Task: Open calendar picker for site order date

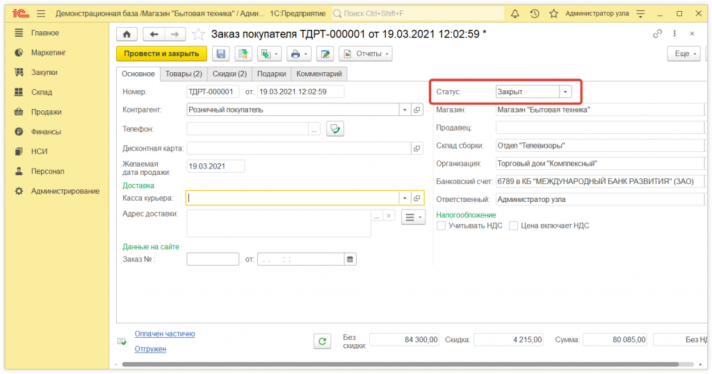Action: click(350, 259)
